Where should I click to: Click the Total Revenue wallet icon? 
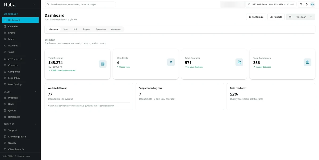click(103, 64)
